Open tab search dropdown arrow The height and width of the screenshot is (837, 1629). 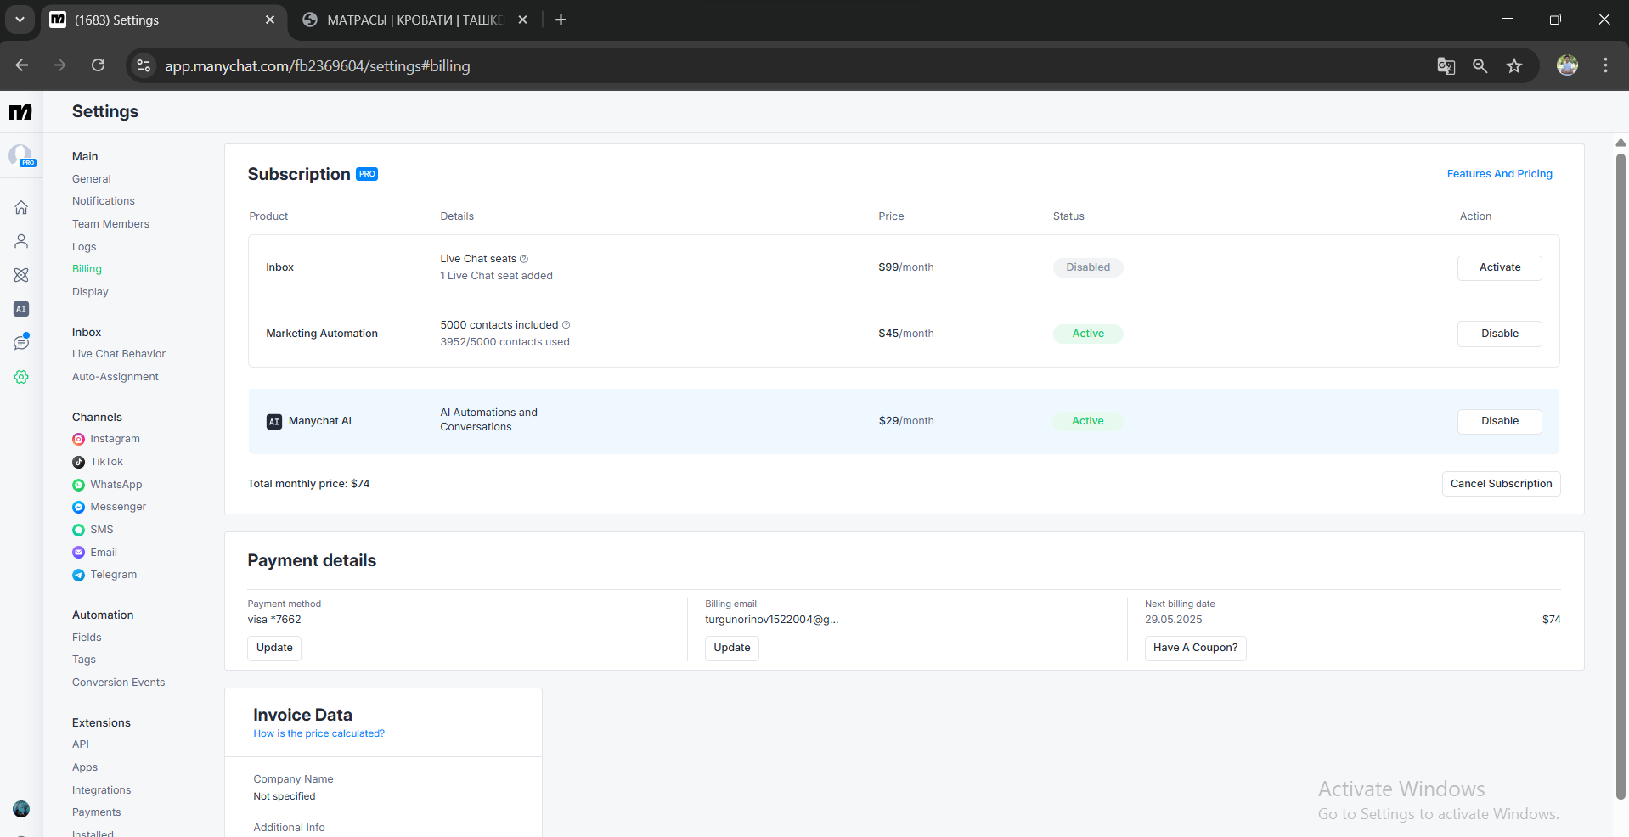pos(20,20)
